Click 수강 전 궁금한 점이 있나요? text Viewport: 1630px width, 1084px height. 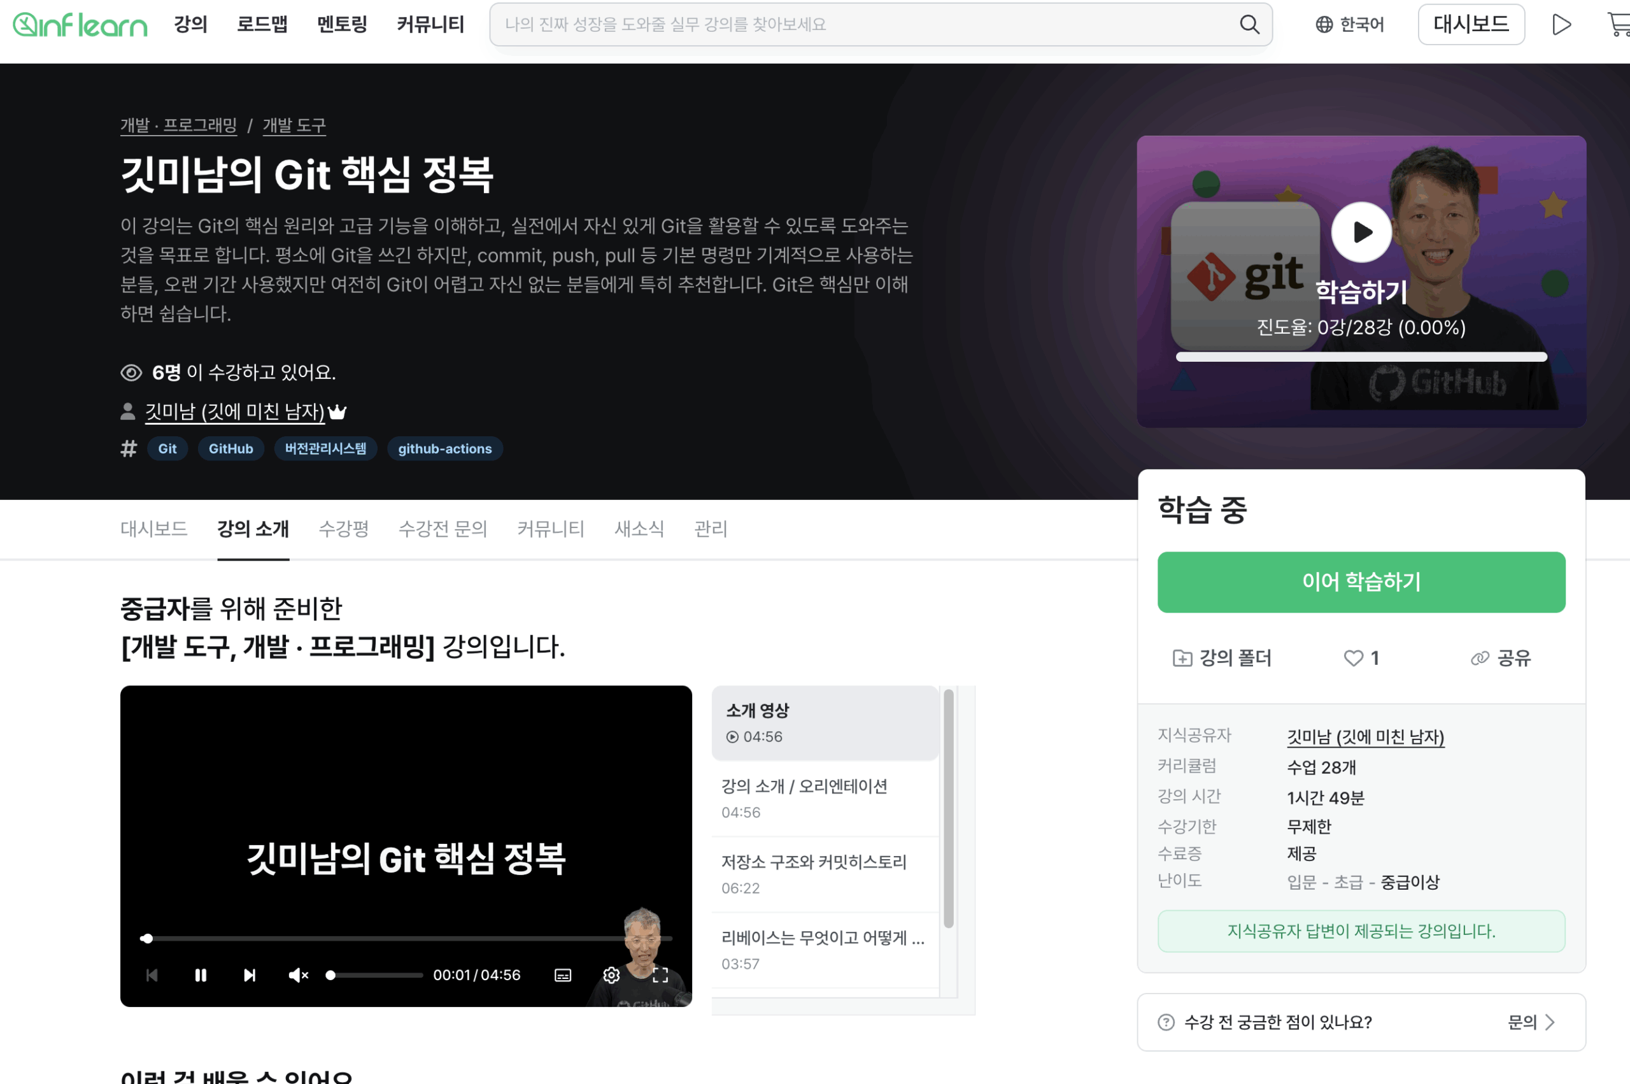click(x=1278, y=1022)
